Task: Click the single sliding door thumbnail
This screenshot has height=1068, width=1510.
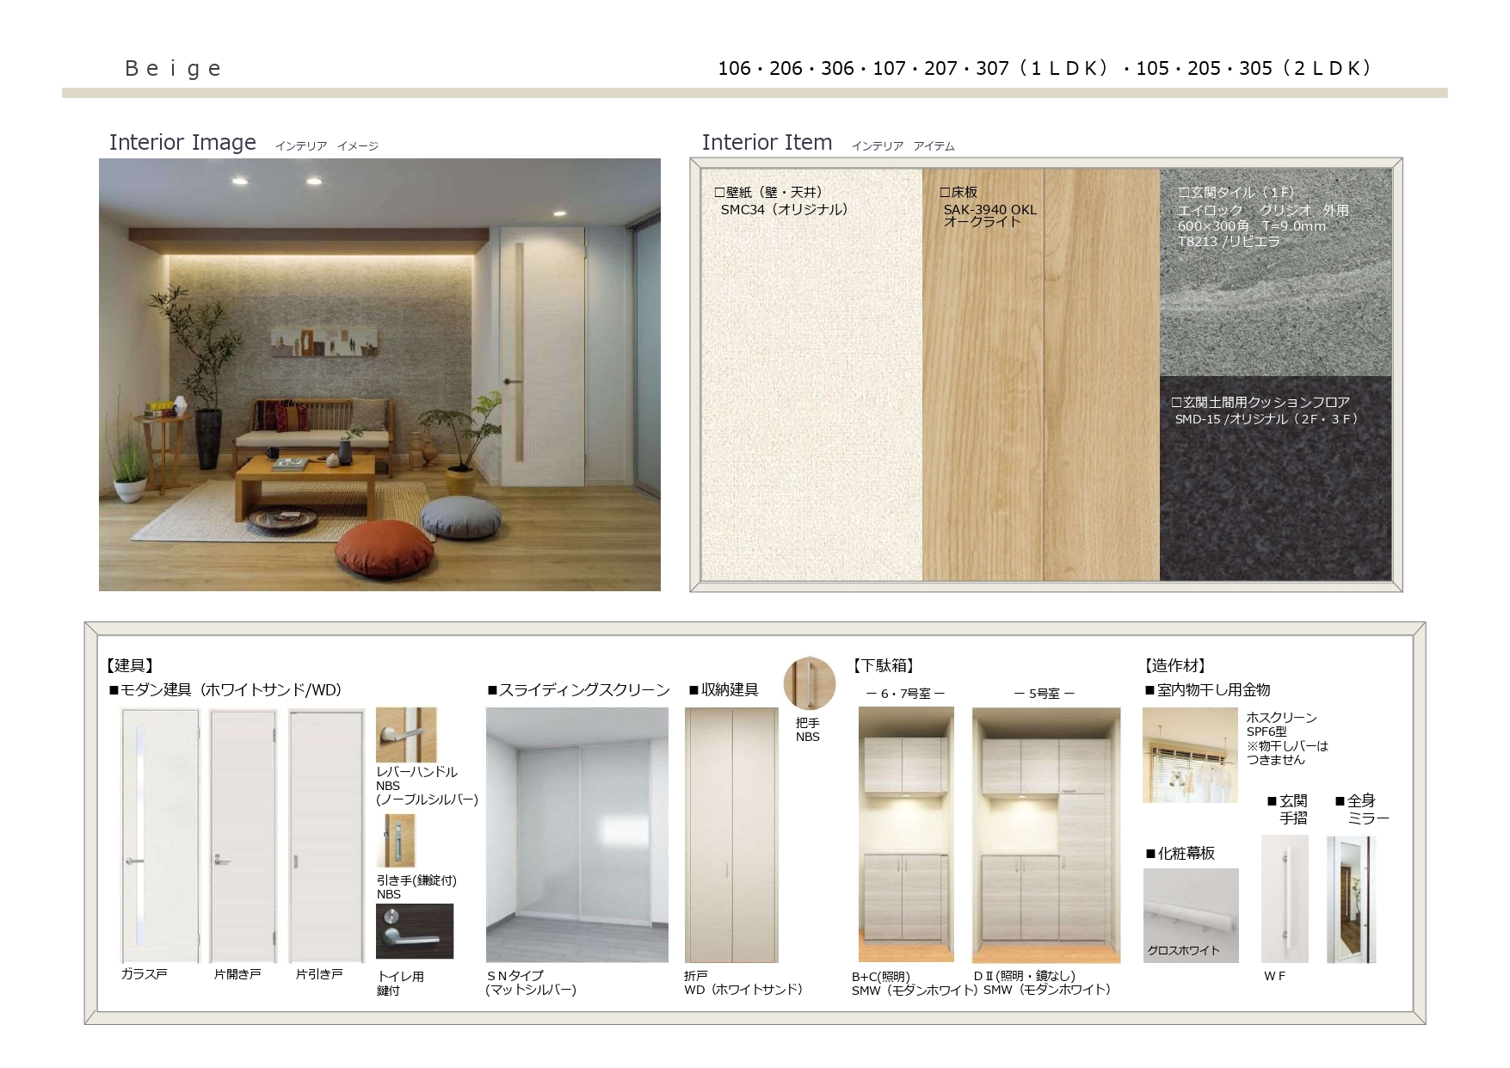Action: click(326, 836)
